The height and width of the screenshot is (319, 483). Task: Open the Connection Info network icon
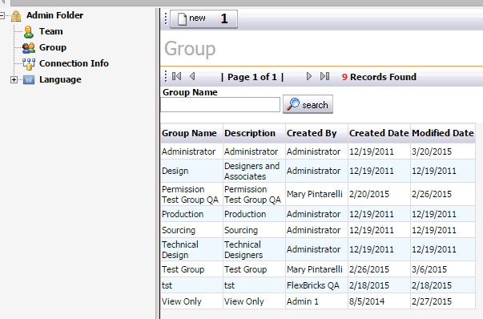pyautogui.click(x=29, y=64)
